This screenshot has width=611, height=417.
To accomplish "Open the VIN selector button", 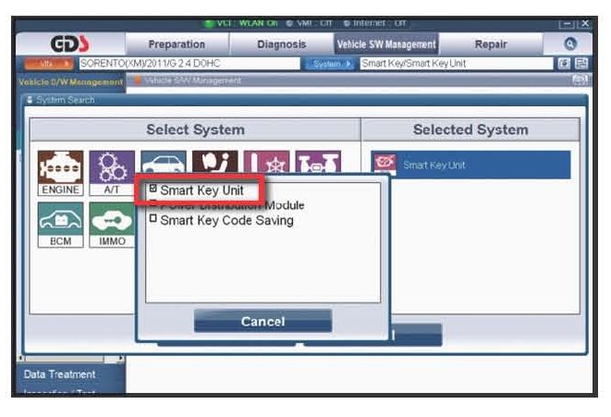I will (56, 64).
